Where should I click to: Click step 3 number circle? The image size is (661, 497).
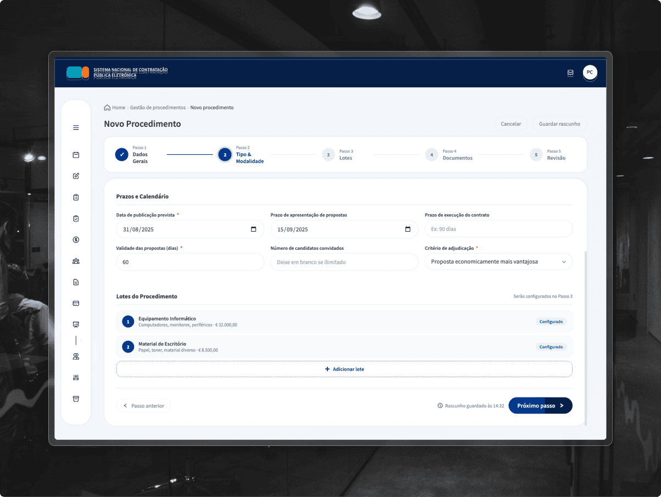pos(328,155)
